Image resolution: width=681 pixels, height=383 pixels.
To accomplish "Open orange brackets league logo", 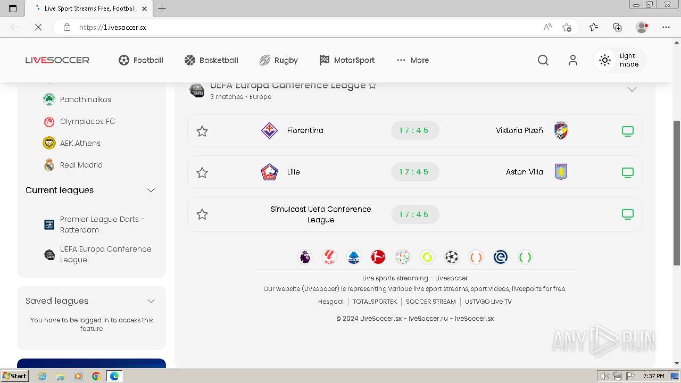I will click(x=476, y=257).
